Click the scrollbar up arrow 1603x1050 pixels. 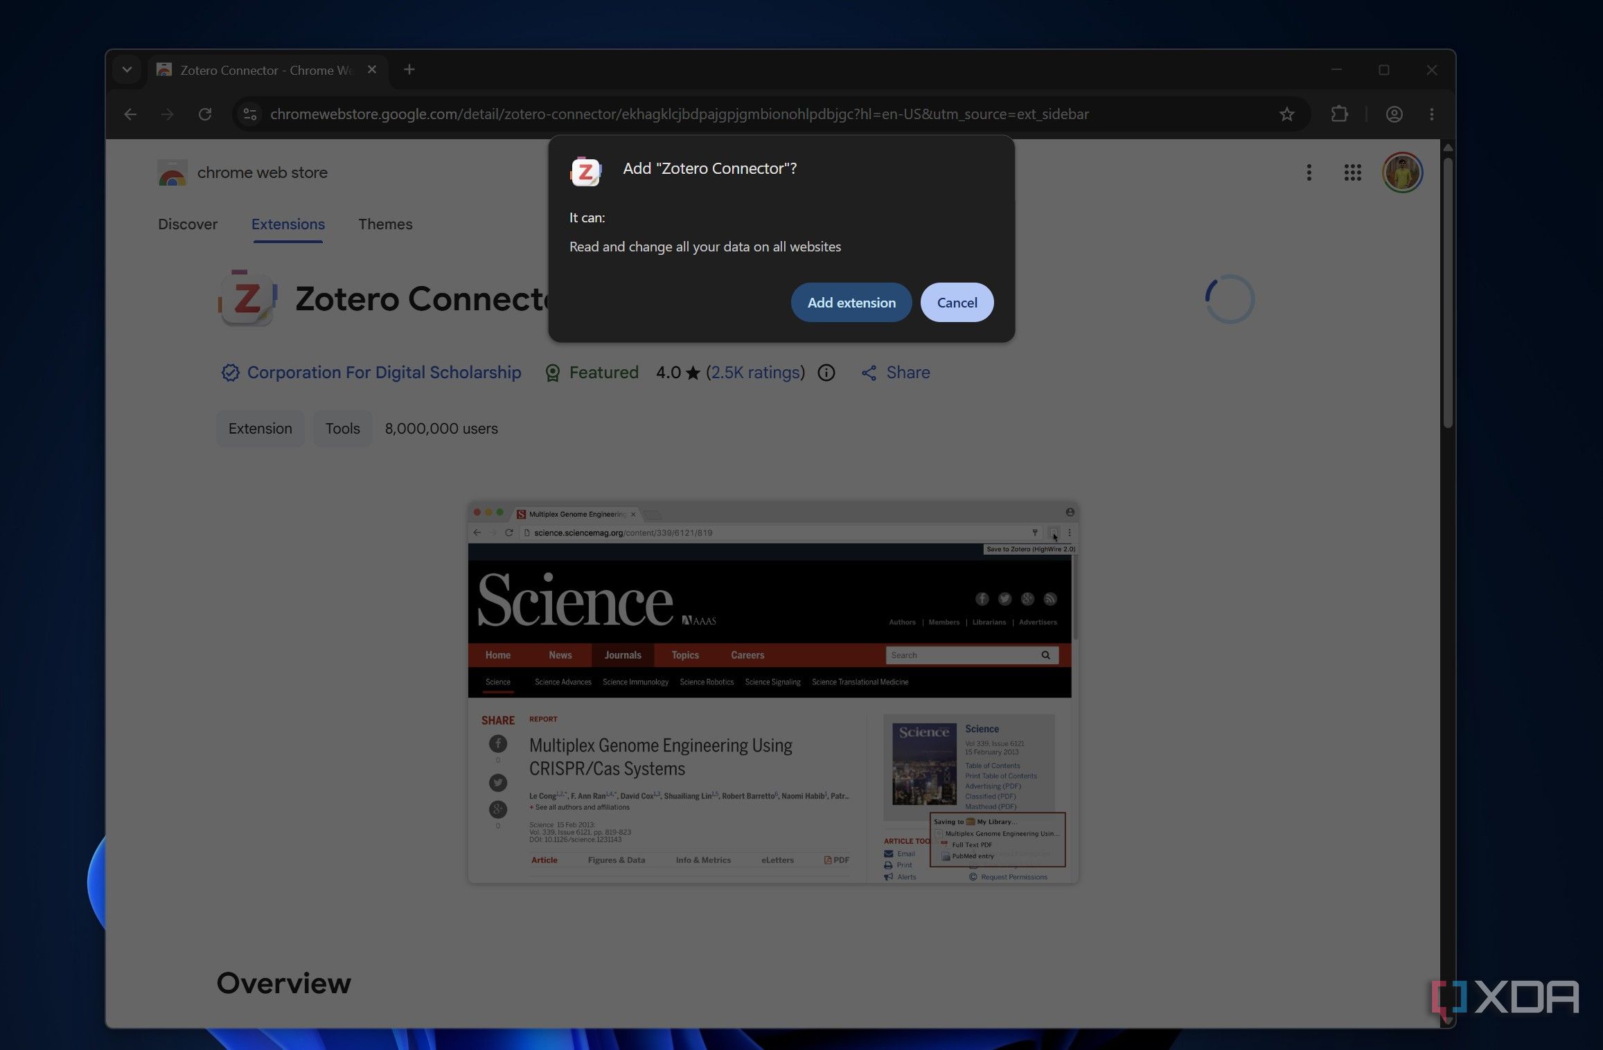coord(1448,148)
